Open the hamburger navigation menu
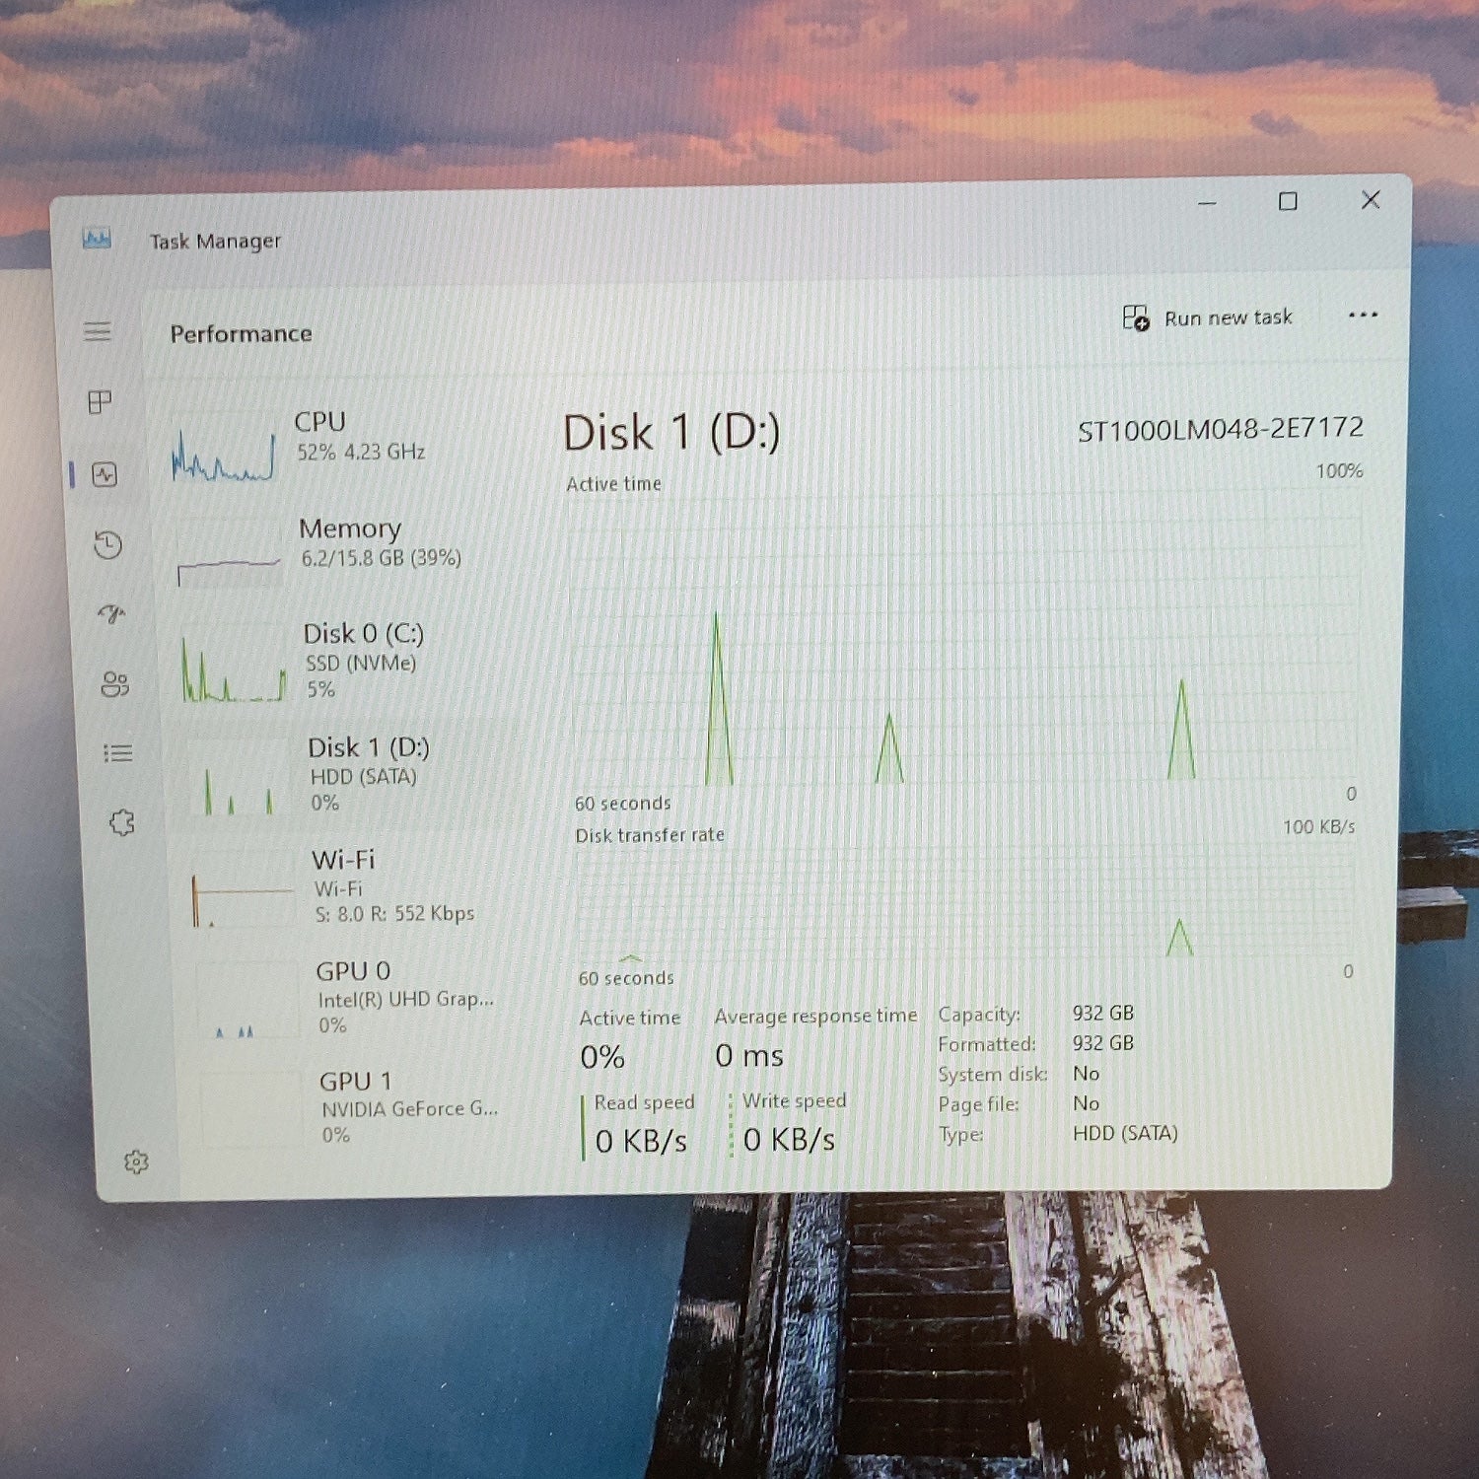 coord(97,331)
